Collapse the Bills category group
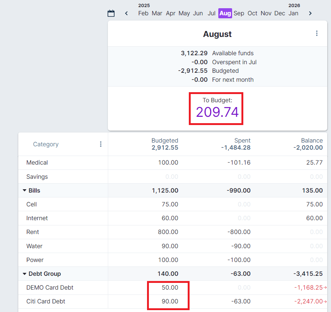This screenshot has width=331, height=312. (24, 190)
